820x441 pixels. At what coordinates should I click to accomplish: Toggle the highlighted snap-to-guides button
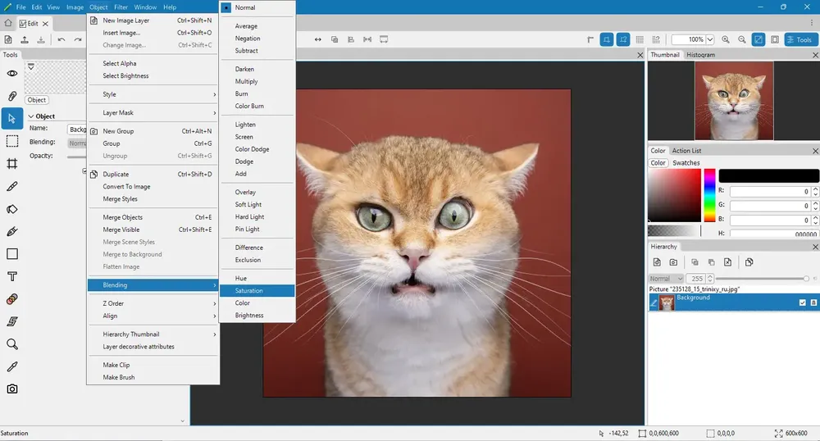607,39
